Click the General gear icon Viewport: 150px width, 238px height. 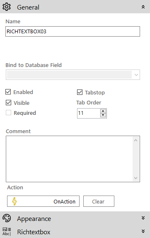tap(7, 7)
